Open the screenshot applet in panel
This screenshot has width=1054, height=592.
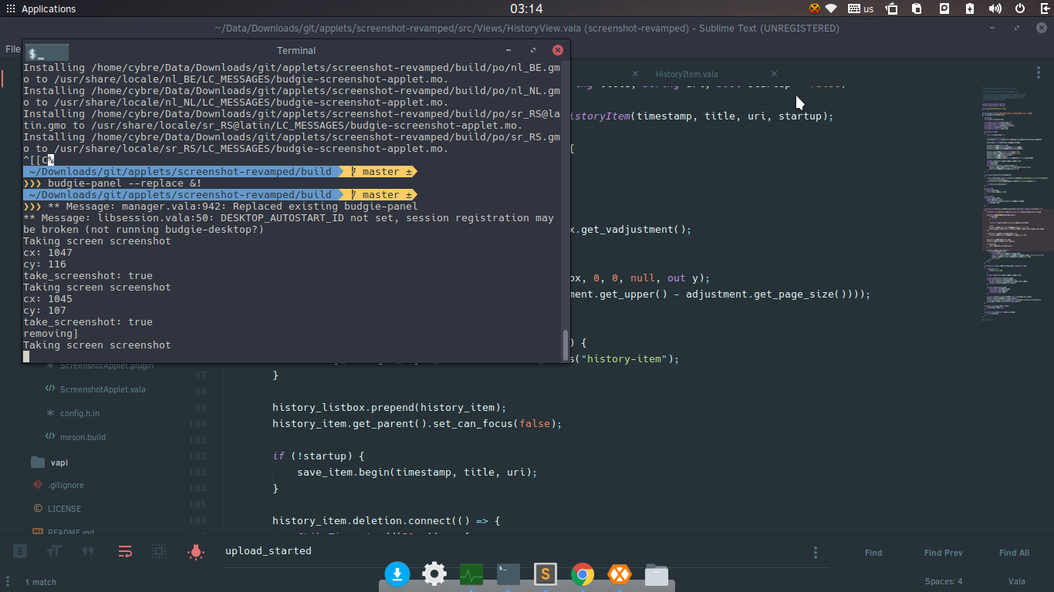click(x=892, y=9)
